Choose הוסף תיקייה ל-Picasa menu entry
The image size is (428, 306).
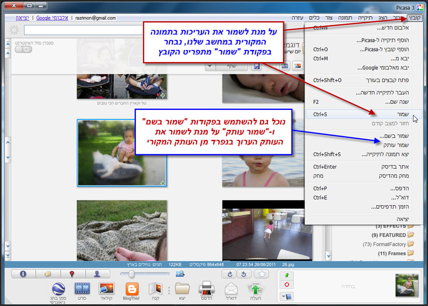pyautogui.click(x=364, y=40)
